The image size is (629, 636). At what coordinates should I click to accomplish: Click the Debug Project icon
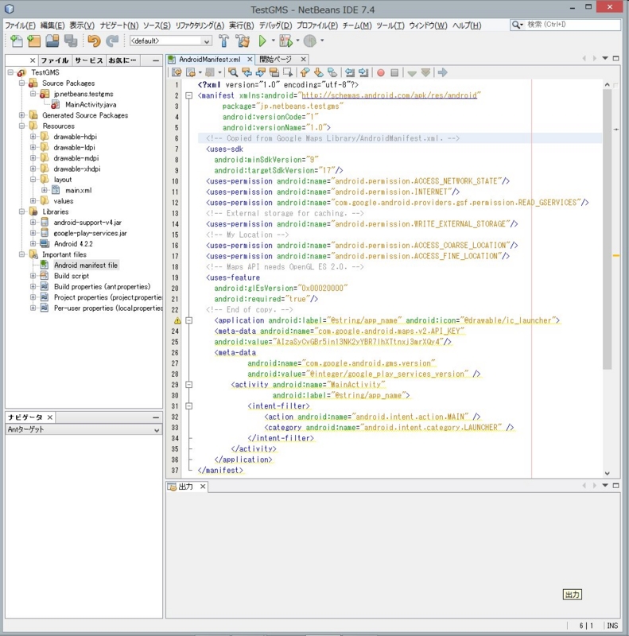[285, 41]
